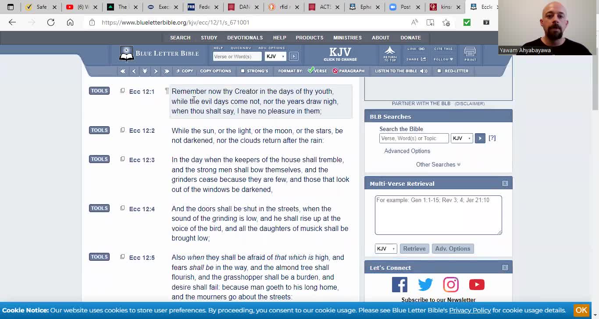Click Advanced Options link
The height and width of the screenshot is (319, 599).
point(407,151)
